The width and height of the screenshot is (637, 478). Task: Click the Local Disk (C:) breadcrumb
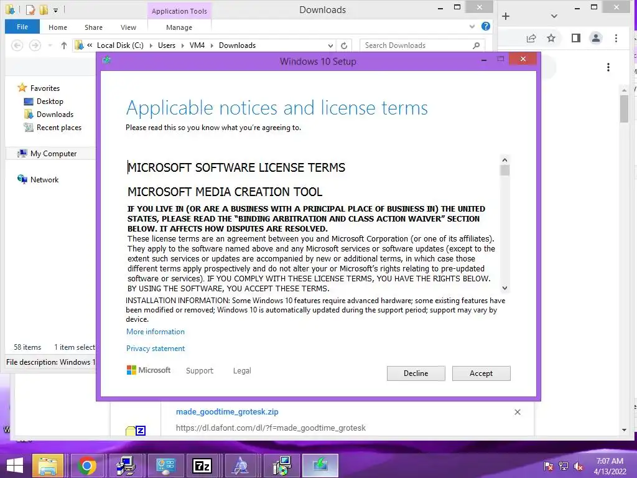pyautogui.click(x=120, y=45)
